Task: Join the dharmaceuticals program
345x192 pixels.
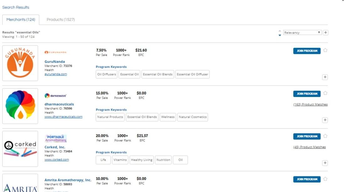Action: (307, 94)
